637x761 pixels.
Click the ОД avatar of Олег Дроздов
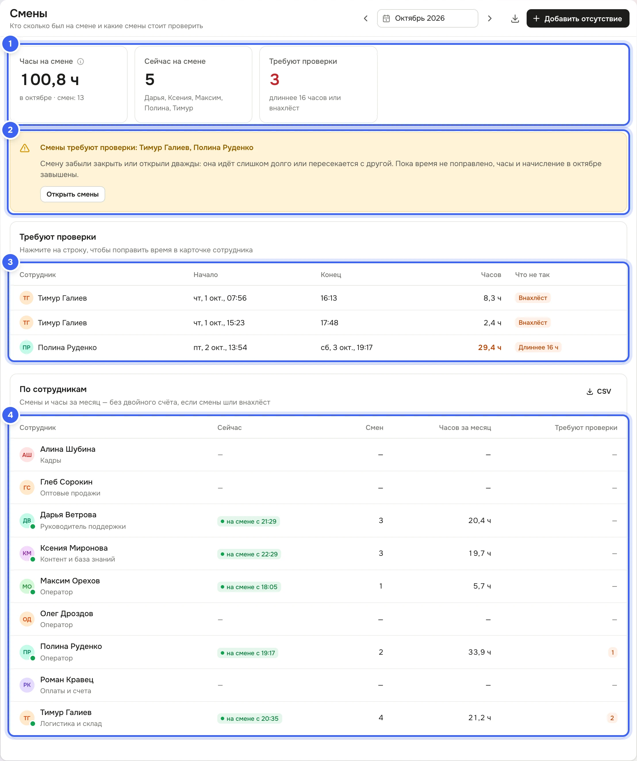click(27, 619)
